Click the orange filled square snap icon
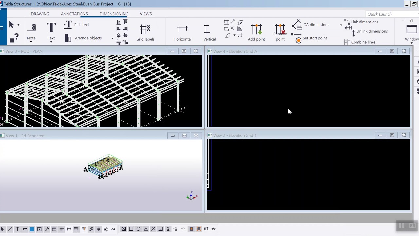This screenshot has width=419, height=236. coord(191,229)
